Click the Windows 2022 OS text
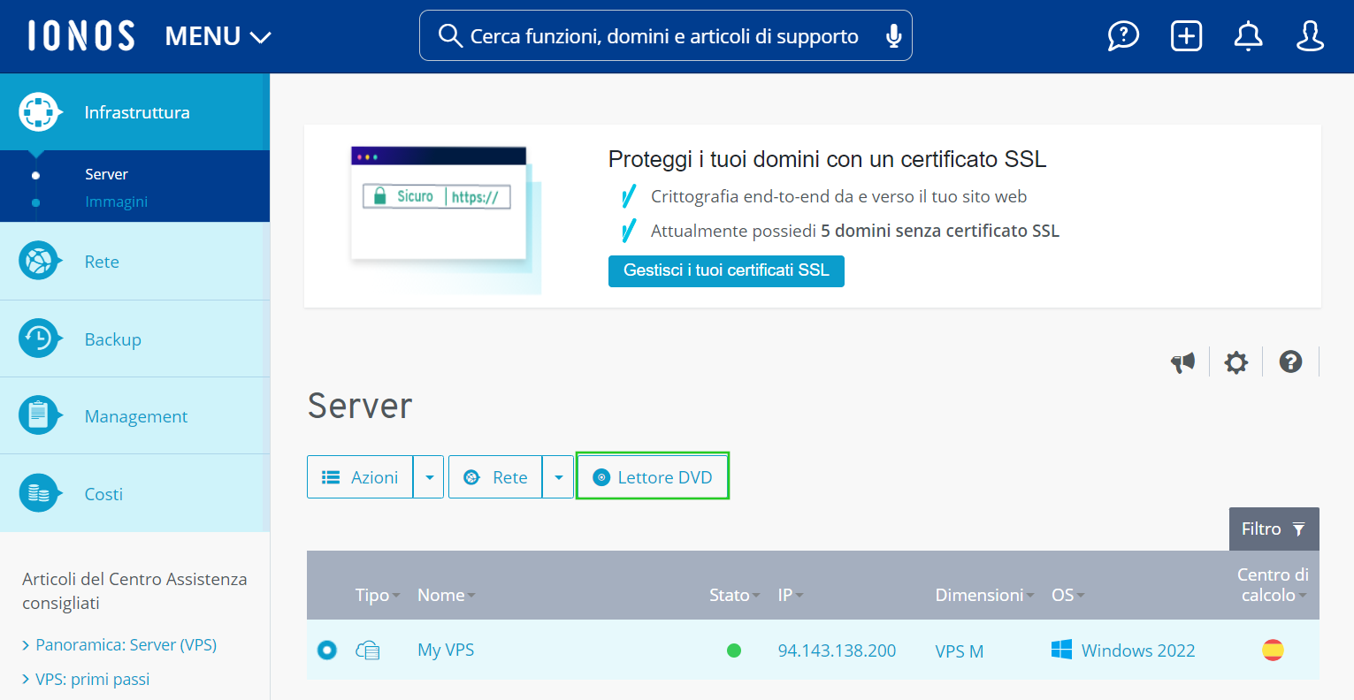1354x700 pixels. point(1138,651)
